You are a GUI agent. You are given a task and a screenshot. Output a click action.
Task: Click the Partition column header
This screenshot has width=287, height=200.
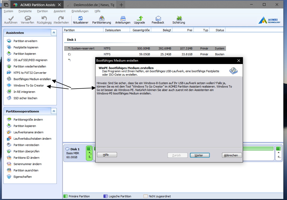[x=83, y=30]
